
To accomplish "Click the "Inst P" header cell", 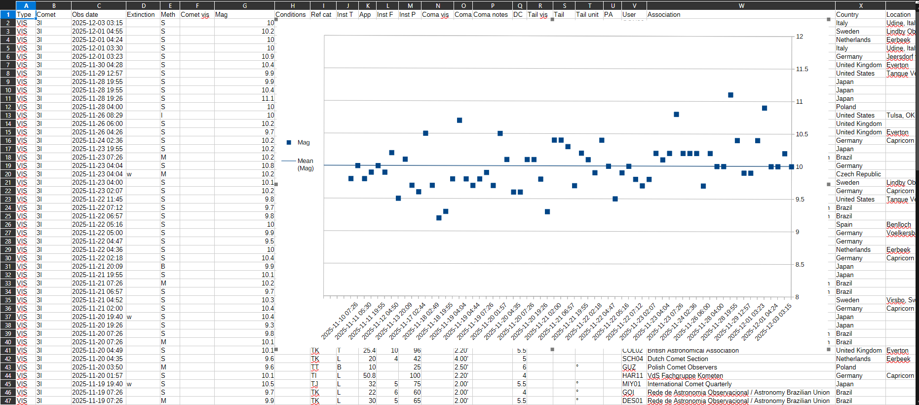I will point(410,14).
